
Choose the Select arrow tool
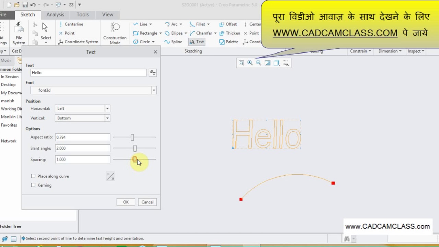46,33
